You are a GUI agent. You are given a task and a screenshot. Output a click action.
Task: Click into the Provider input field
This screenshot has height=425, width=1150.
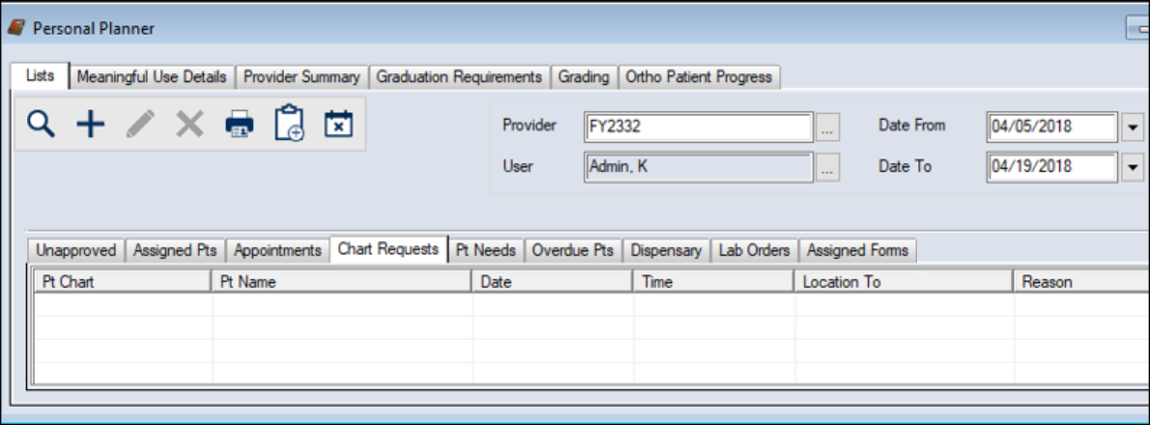click(x=698, y=127)
